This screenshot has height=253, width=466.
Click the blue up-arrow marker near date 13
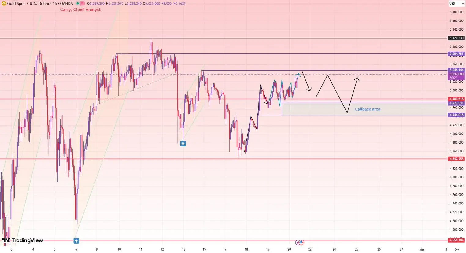point(183,143)
